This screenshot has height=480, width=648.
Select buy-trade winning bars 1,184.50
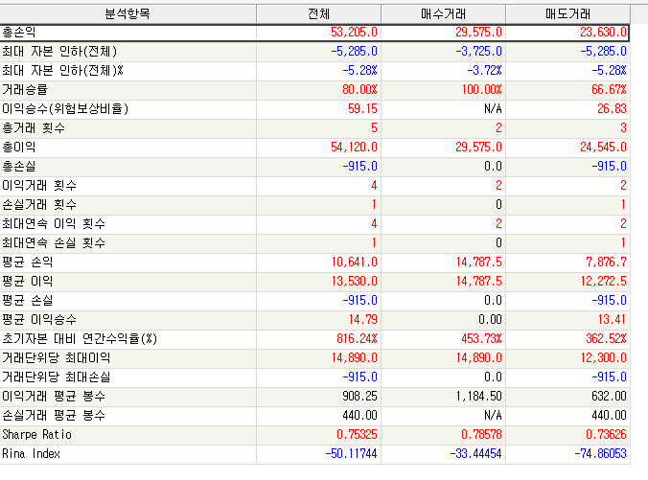pos(478,396)
